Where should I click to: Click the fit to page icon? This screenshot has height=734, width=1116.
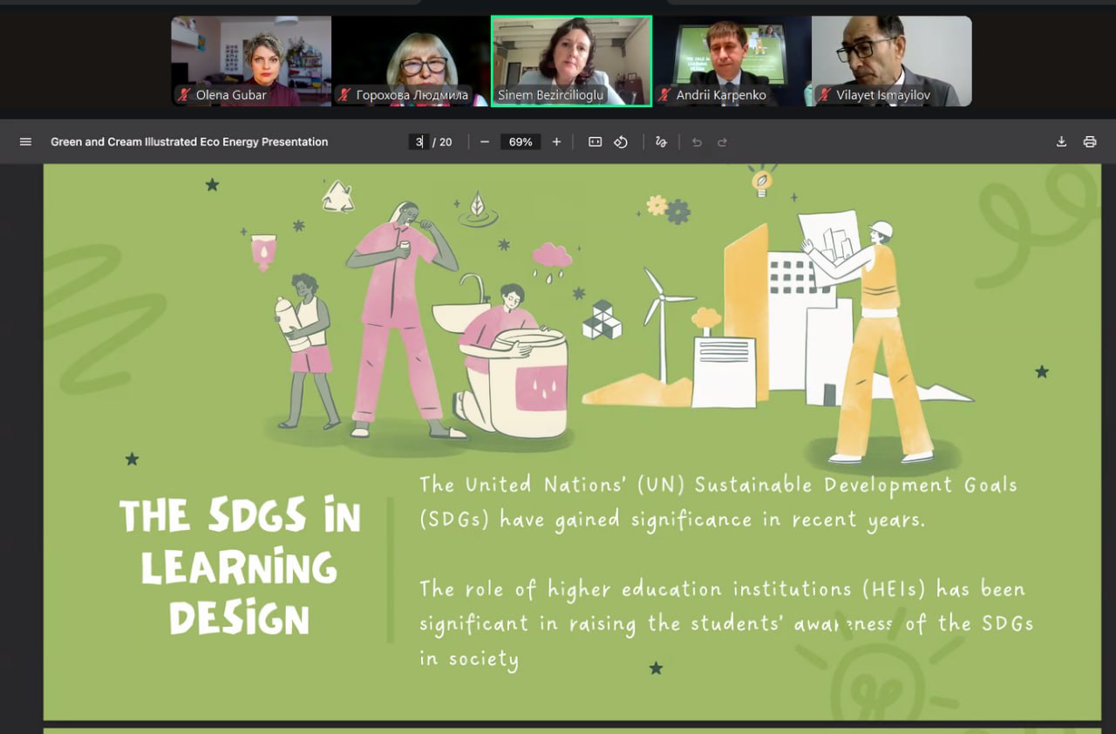click(x=595, y=142)
